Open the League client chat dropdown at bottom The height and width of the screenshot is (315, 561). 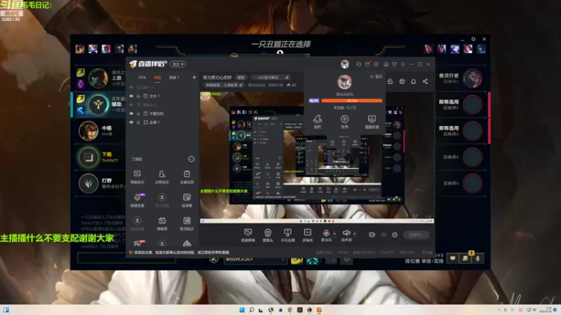coord(255,260)
